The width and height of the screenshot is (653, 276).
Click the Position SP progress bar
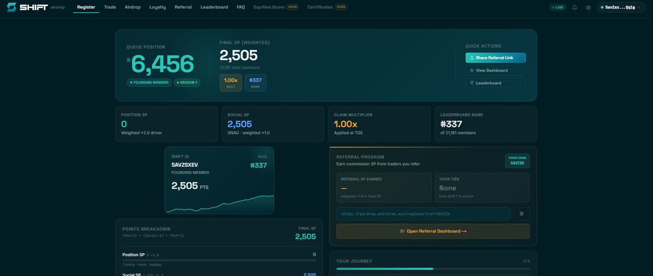click(x=219, y=261)
